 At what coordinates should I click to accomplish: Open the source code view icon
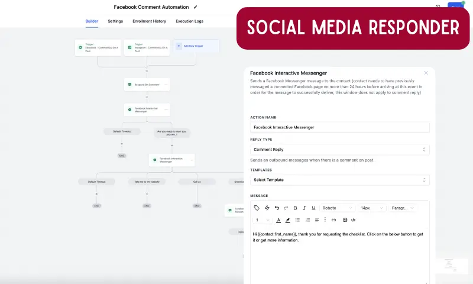[354, 220]
